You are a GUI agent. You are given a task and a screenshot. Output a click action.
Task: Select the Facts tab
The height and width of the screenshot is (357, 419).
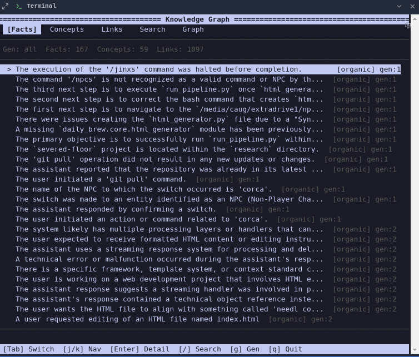pos(22,29)
